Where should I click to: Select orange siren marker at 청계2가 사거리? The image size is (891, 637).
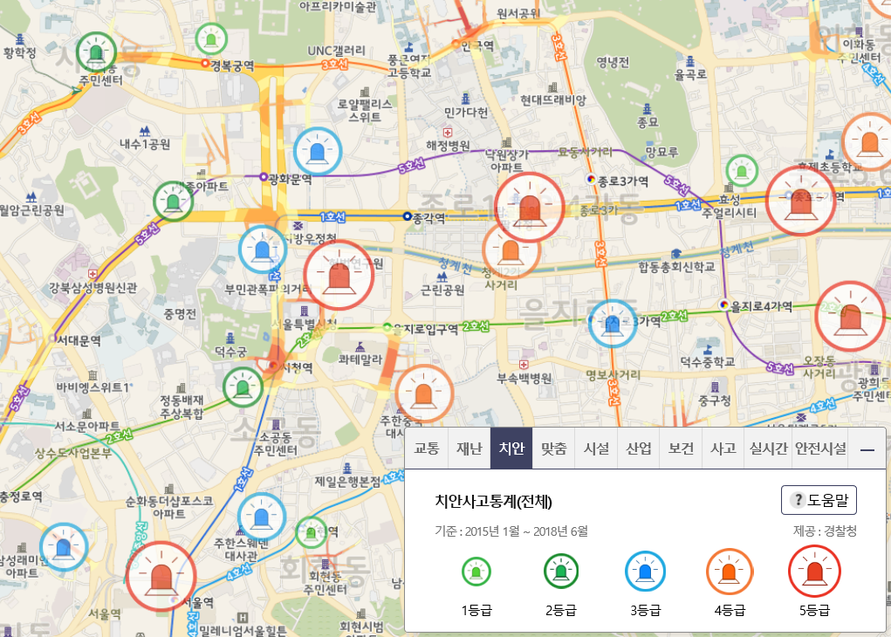tap(511, 249)
